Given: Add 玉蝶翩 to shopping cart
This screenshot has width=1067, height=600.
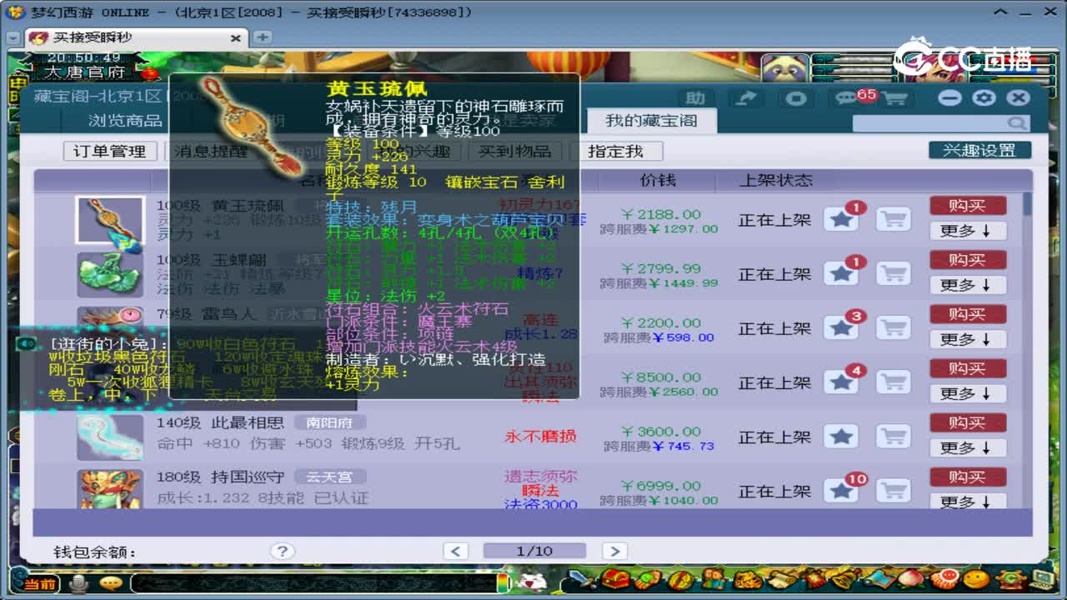Looking at the screenshot, I should coord(894,274).
